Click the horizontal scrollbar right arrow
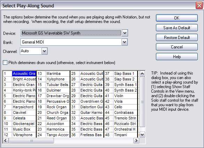 pyautogui.click(x=136, y=141)
